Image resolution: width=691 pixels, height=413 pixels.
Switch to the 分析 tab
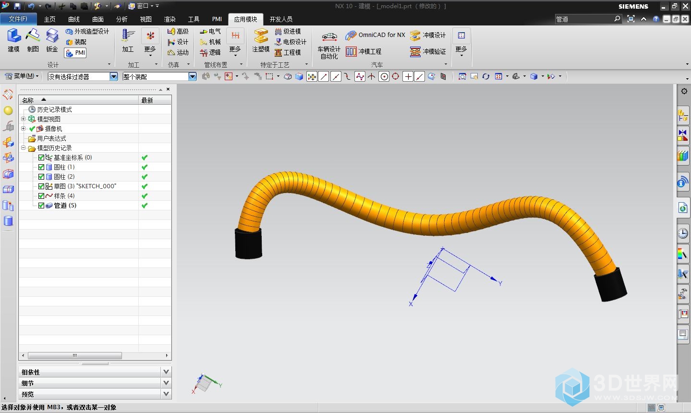pos(122,19)
